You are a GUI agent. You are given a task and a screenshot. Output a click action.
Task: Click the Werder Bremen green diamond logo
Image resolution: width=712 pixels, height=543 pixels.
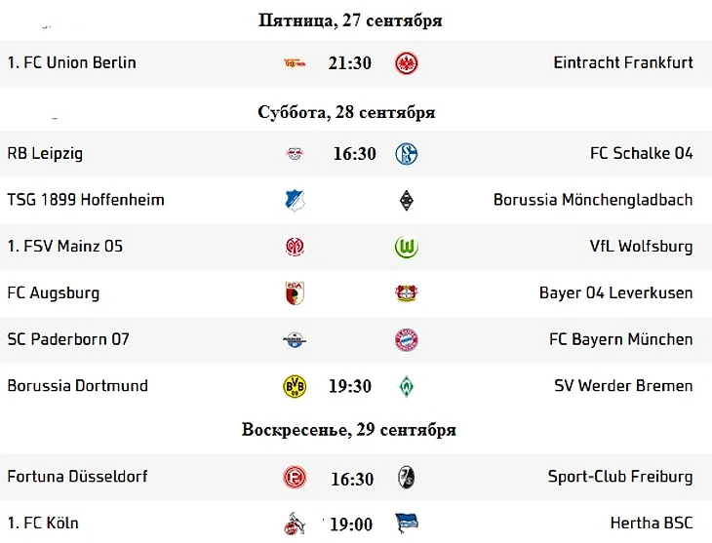pyautogui.click(x=407, y=386)
